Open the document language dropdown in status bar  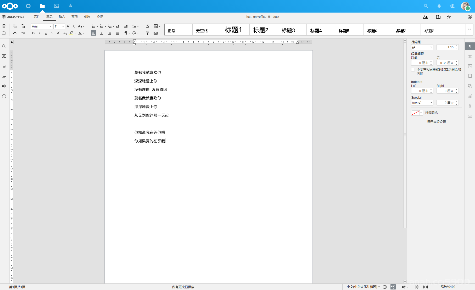364,287
